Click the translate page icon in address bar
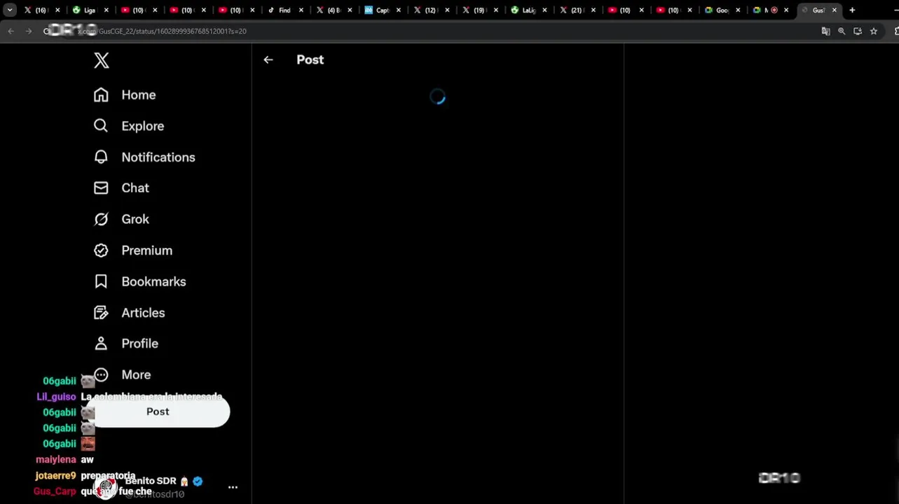This screenshot has height=504, width=899. click(x=825, y=31)
